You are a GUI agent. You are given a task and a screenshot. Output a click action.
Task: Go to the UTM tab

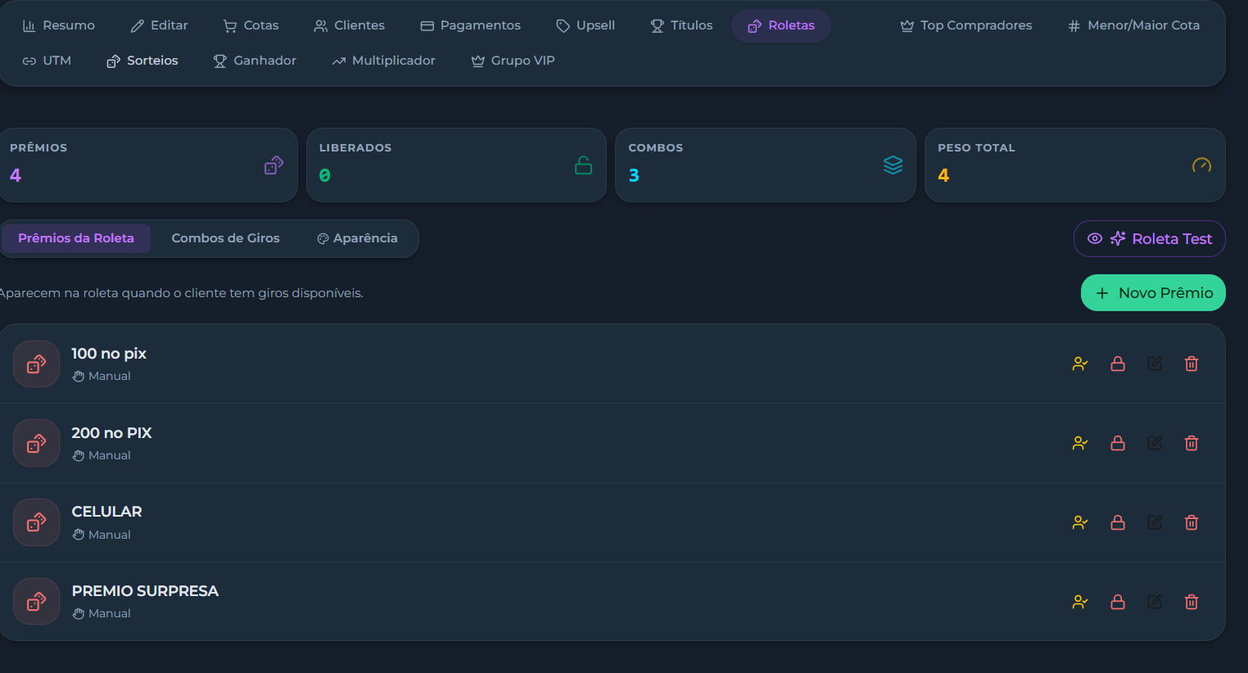[47, 61]
